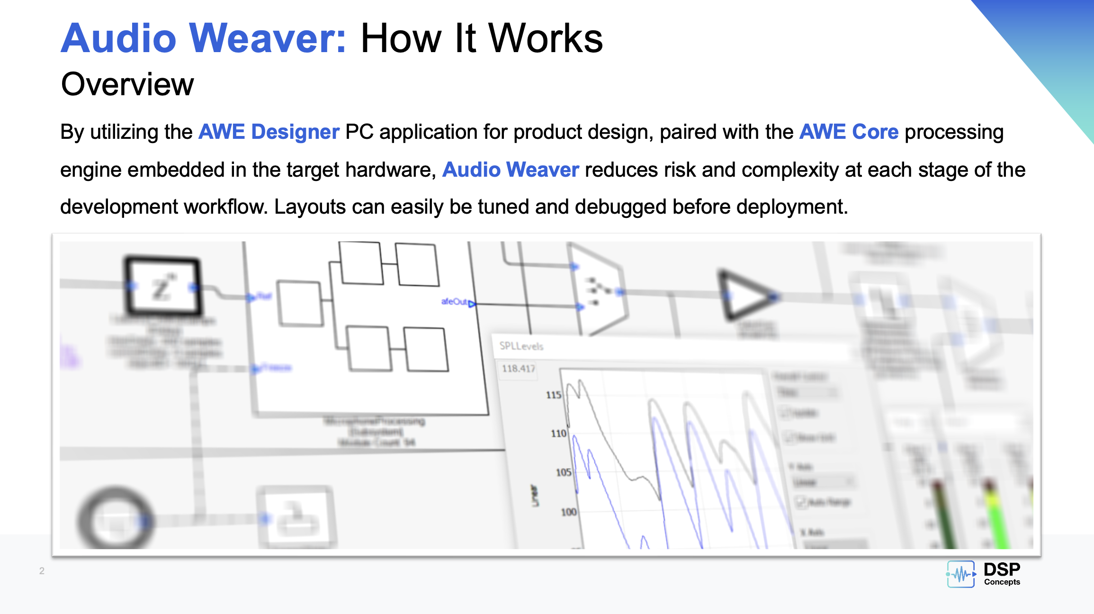Screen dimensions: 1094x614
Task: Click the 'Audio Weaver:' title heading
Action: [x=204, y=38]
